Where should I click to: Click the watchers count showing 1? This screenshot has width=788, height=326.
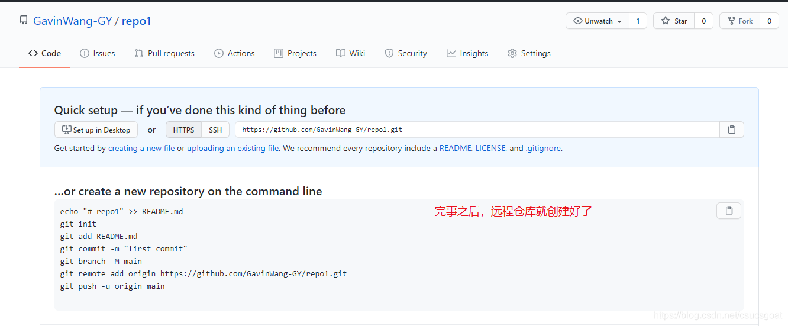point(638,21)
